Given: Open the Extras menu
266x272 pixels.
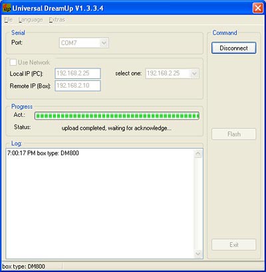Looking at the screenshot, I should tap(57, 20).
